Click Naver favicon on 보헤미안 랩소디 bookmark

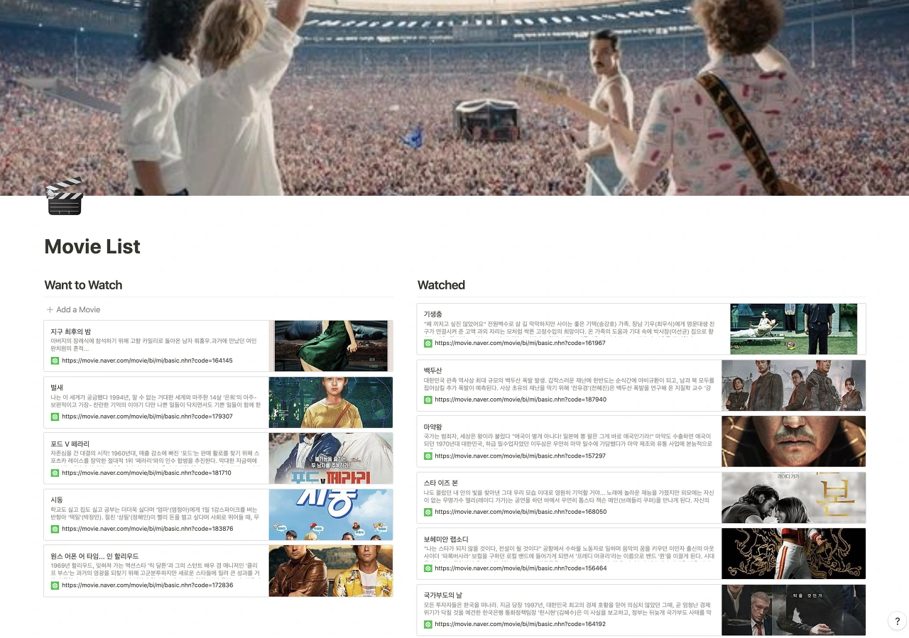coord(428,568)
